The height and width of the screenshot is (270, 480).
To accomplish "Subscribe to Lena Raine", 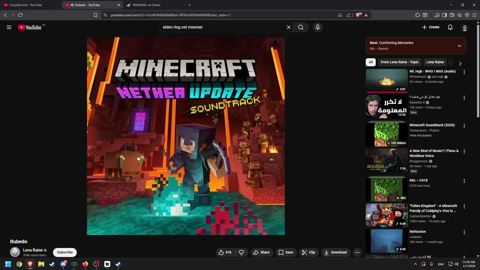I will (x=65, y=252).
